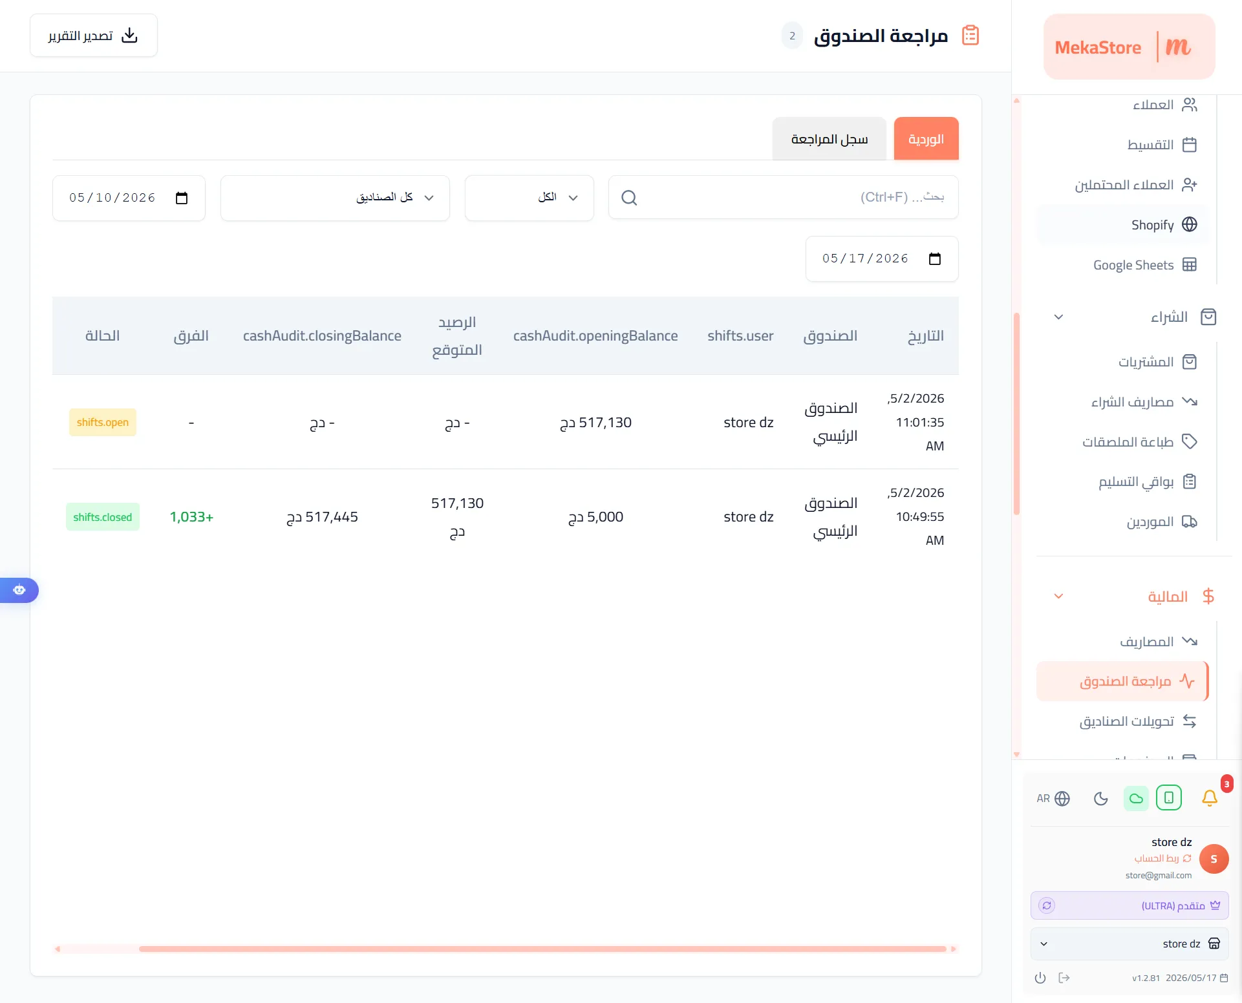The width and height of the screenshot is (1242, 1003).
Task: Click the cashAudit.closingBalance column header
Action: pyautogui.click(x=322, y=336)
